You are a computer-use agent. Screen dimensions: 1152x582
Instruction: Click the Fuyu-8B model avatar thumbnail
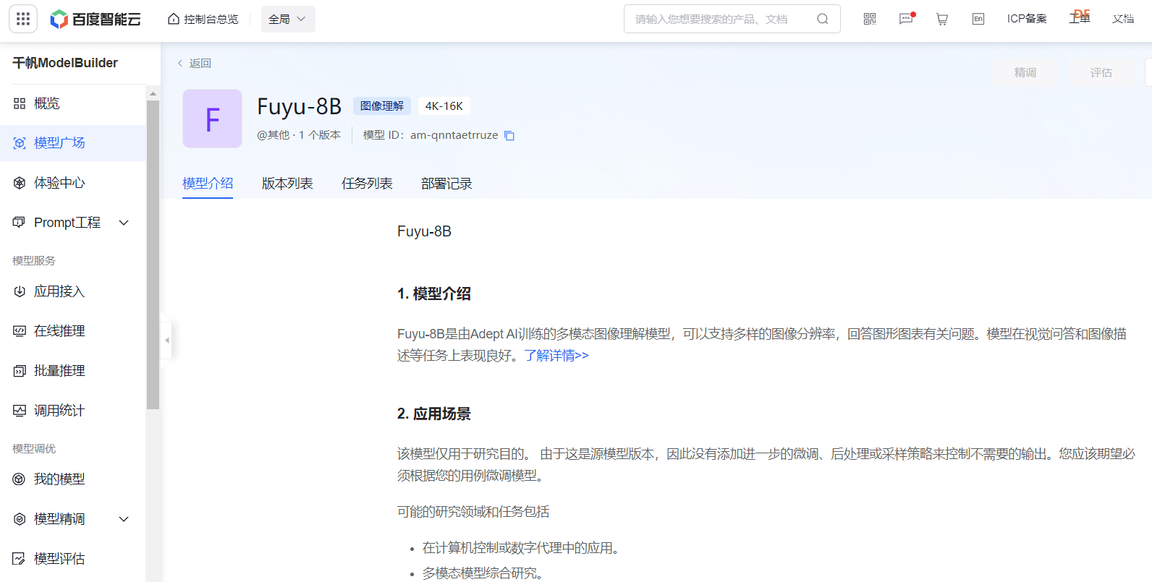(x=212, y=119)
